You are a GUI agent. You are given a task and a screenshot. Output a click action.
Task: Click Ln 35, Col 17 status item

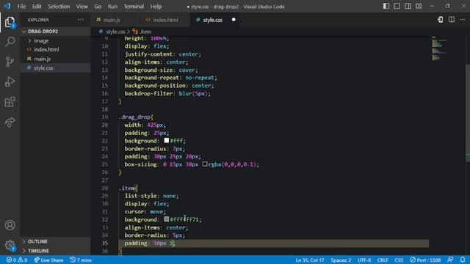coord(310,260)
